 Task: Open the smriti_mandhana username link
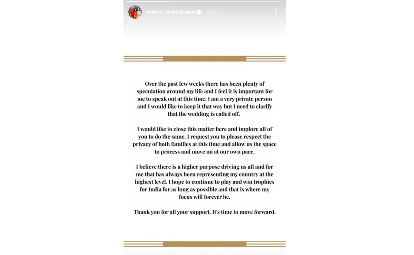point(170,12)
